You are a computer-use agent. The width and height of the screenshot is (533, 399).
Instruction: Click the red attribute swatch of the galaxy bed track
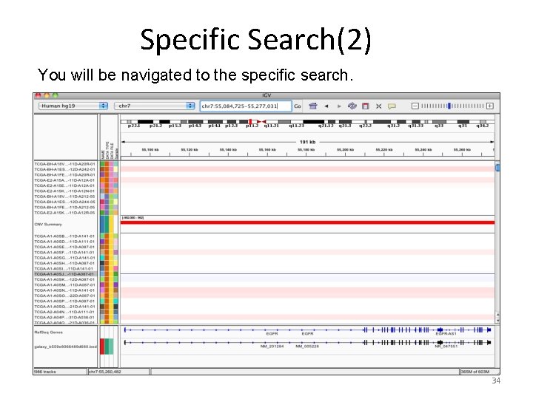[102, 347]
